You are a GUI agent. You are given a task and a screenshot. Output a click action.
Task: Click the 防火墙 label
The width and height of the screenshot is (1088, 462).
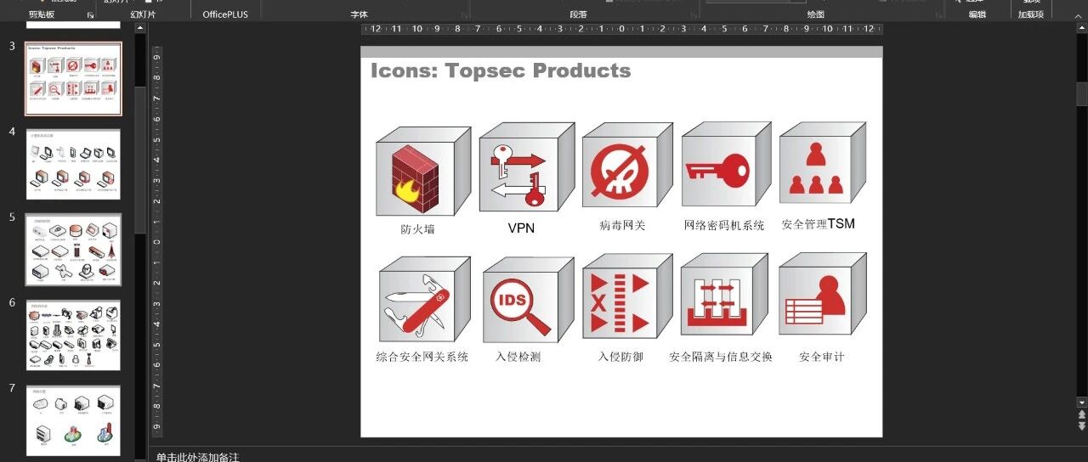pos(418,229)
